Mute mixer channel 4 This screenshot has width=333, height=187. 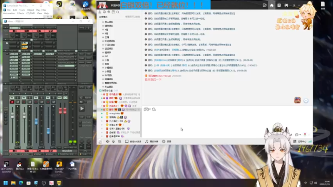pos(54,102)
